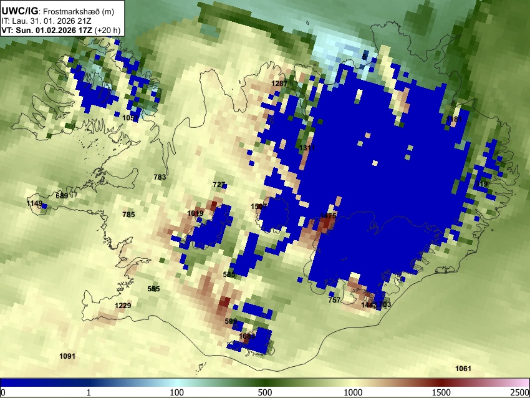Click the map value 585
Image resolution: width=530 pixels, height=398 pixels.
[x=229, y=274]
